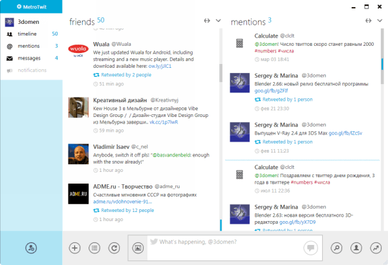Click the ADME.RU avatar
This screenshot has height=265, width=388.
pyautogui.click(x=78, y=194)
